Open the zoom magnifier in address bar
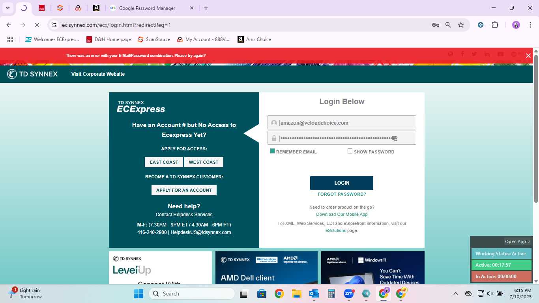Viewport: 539px width, 303px height. click(448, 25)
